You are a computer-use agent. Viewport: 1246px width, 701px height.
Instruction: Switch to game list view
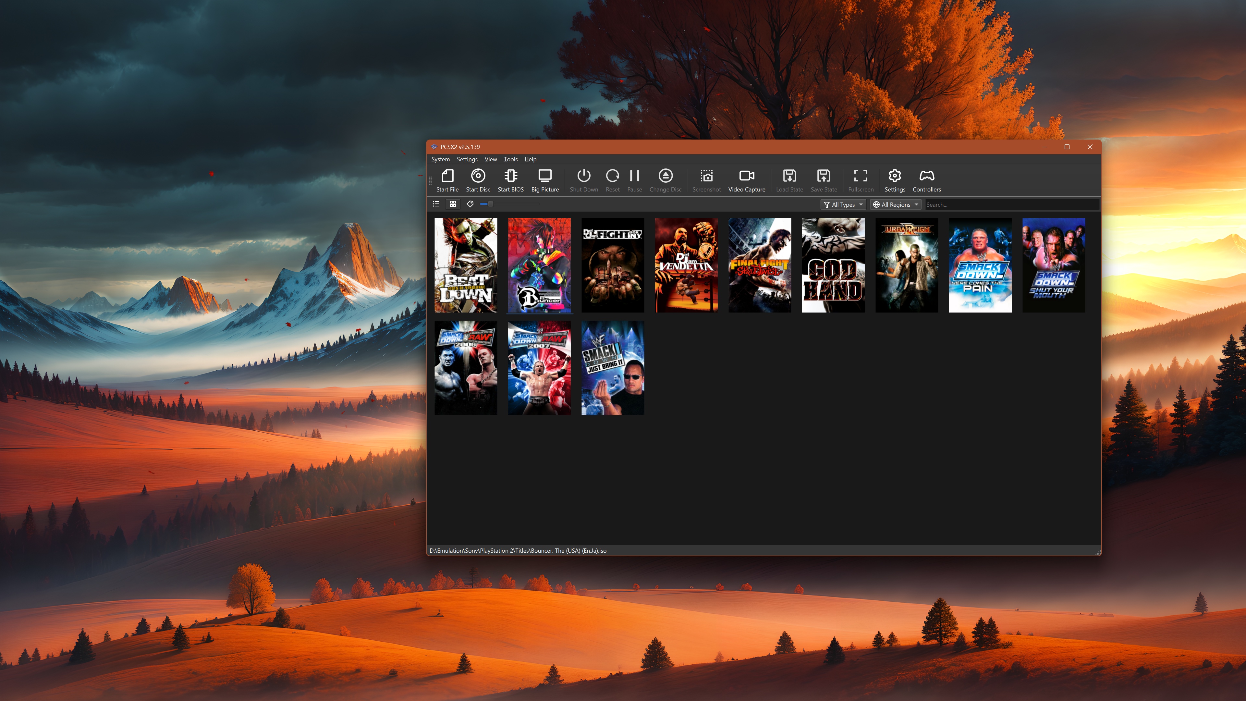click(436, 204)
